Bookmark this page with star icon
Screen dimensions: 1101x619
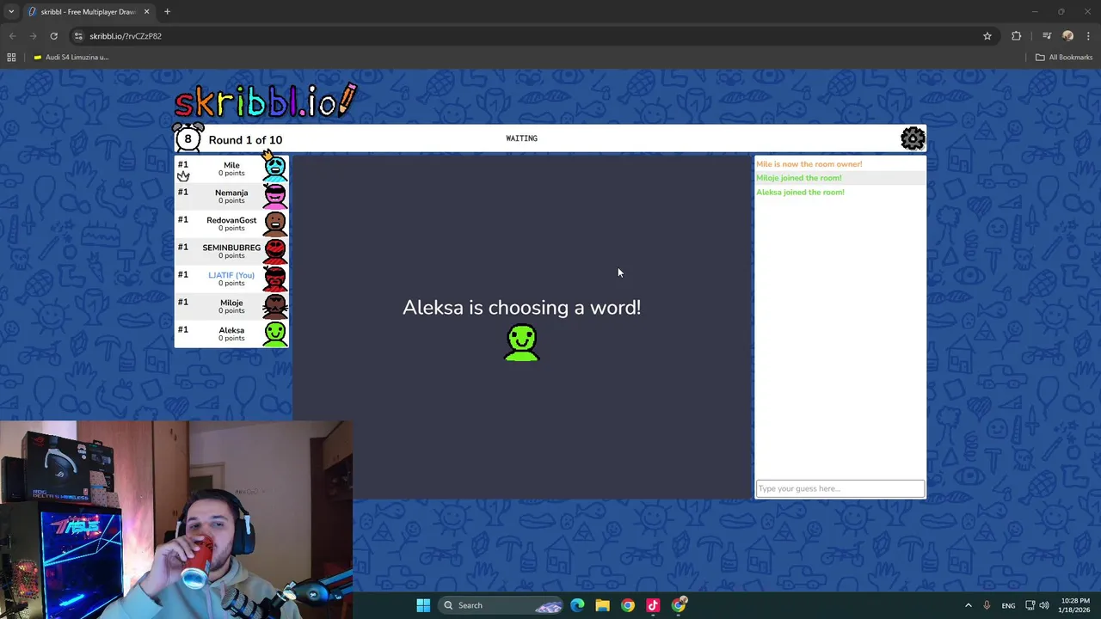pyautogui.click(x=987, y=36)
